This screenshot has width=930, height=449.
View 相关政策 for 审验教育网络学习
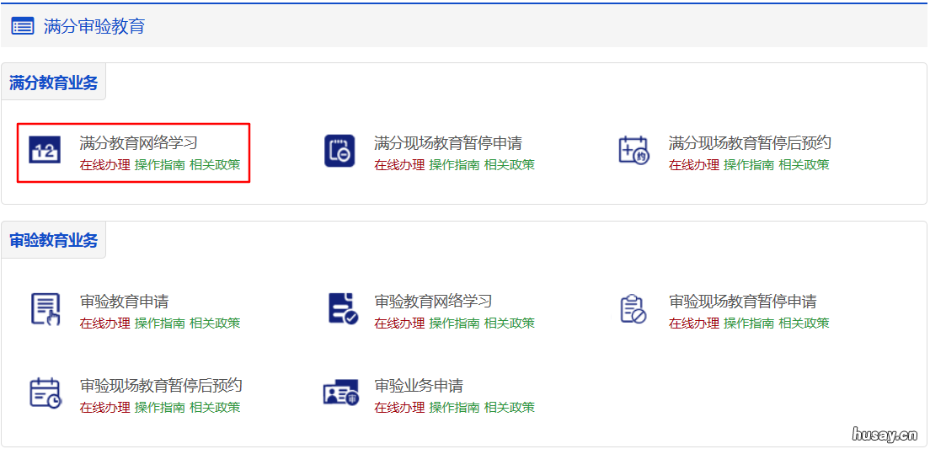(510, 323)
